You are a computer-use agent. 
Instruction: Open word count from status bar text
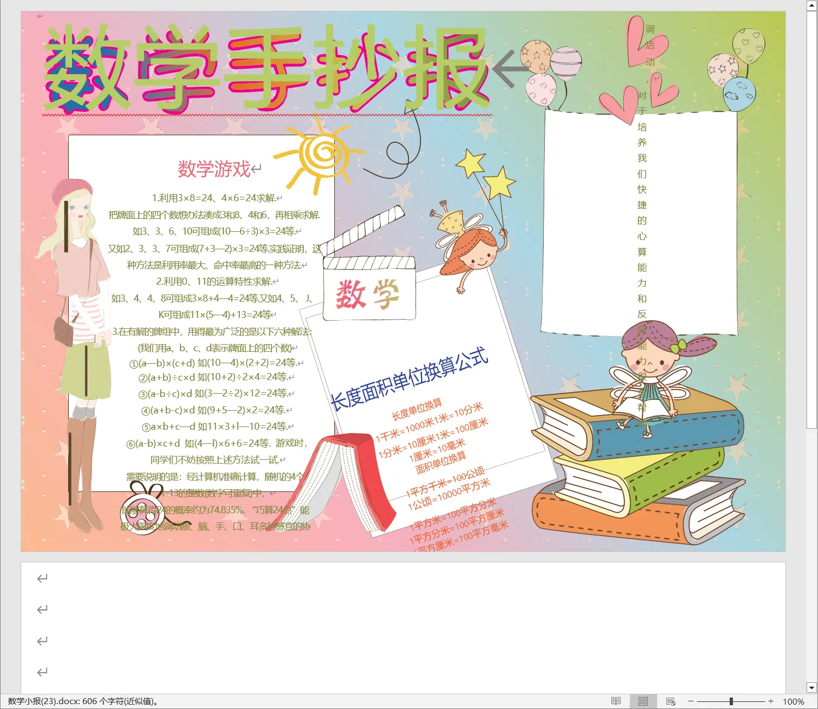point(83,701)
